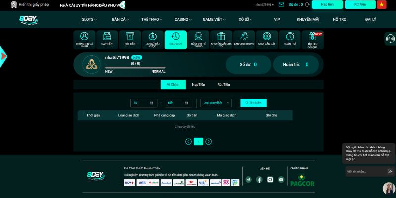396x198 pixels.
Task: Switch to the Nạp Tiền tab
Action: 198,84
